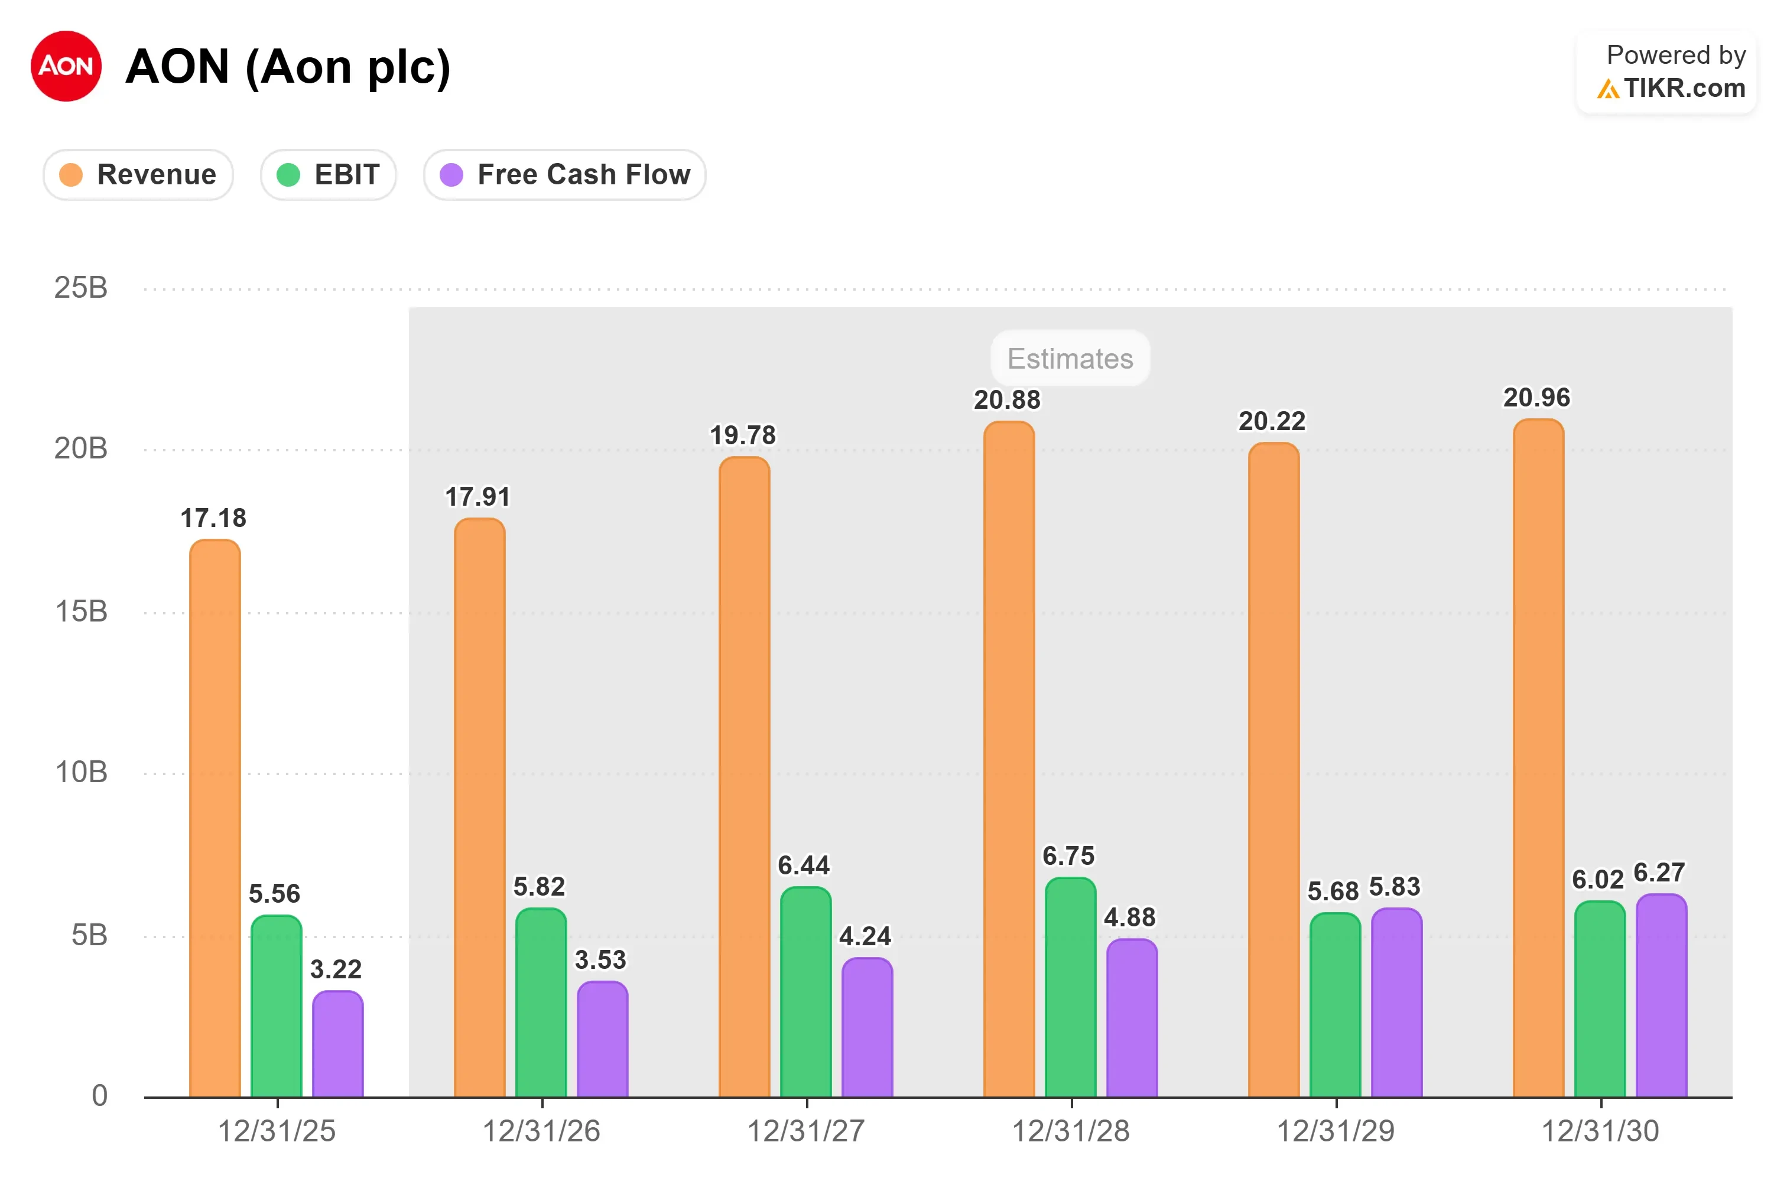Click the purple Free Cash Flow legend dot
Viewport: 1787px width, 1191px height.
point(451,175)
